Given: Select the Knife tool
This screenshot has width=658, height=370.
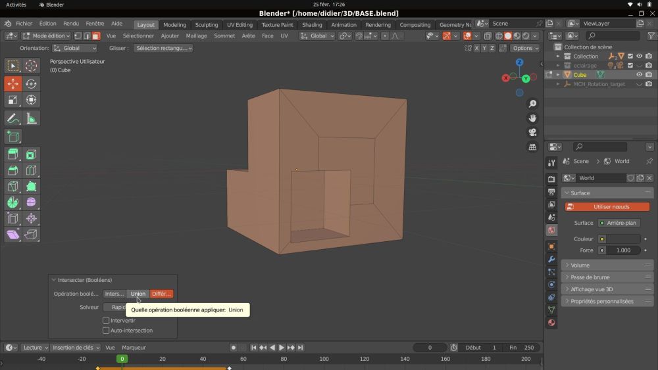Looking at the screenshot, I should [13, 186].
